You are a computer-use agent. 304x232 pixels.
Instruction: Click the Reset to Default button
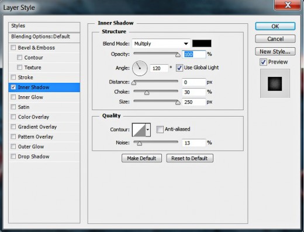point(189,159)
